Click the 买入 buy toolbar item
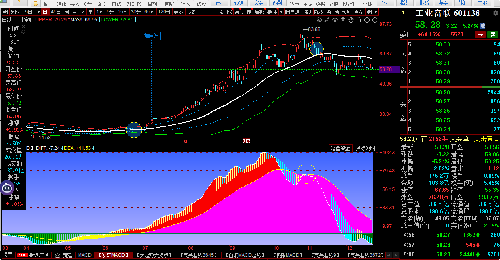Image resolution: width=500 pixels, height=260 pixels. click(x=75, y=4)
